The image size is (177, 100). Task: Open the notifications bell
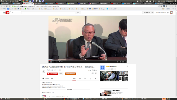coord(168,12)
